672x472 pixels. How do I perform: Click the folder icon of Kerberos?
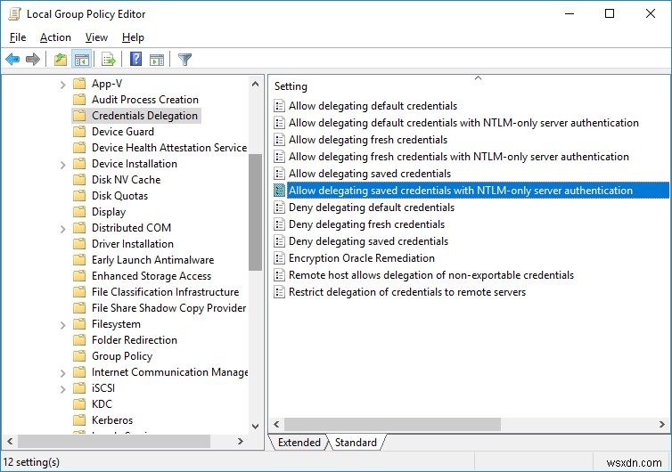(79, 419)
